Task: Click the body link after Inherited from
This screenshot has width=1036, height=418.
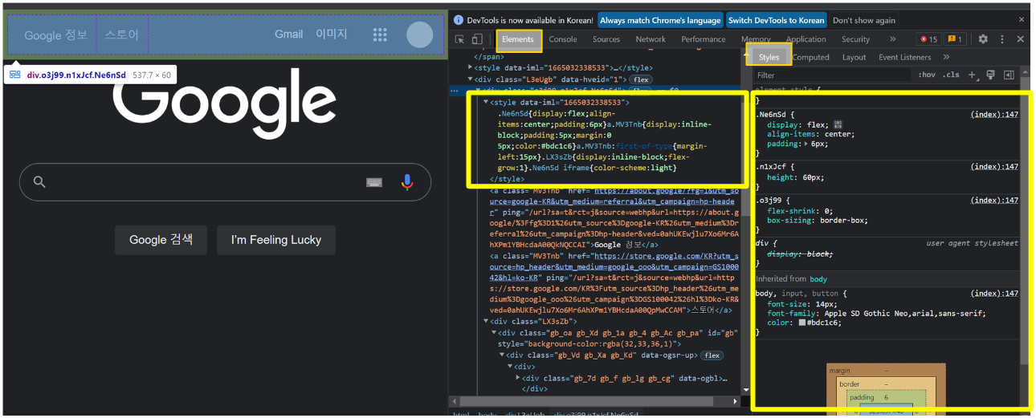Action: click(x=818, y=278)
